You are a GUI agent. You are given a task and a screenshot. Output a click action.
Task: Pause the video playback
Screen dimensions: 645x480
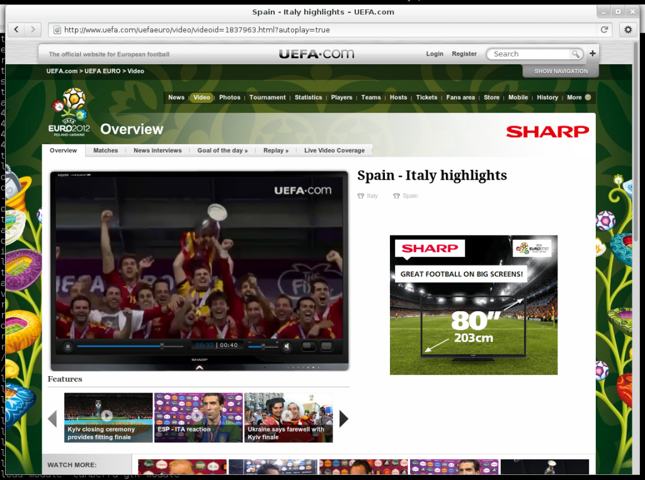coord(67,346)
